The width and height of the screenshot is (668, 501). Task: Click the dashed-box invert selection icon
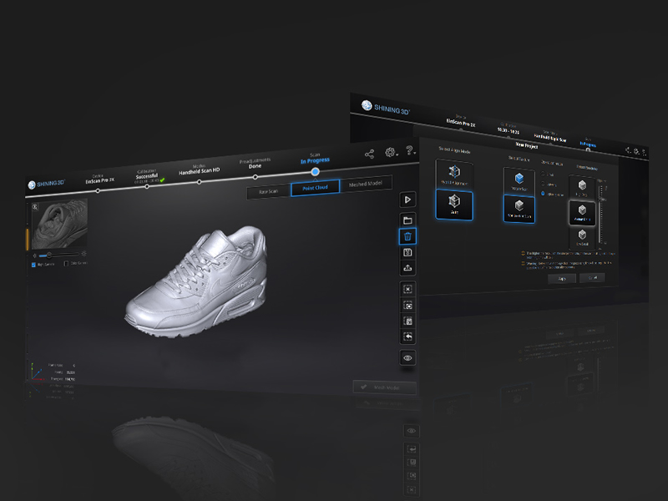[407, 306]
